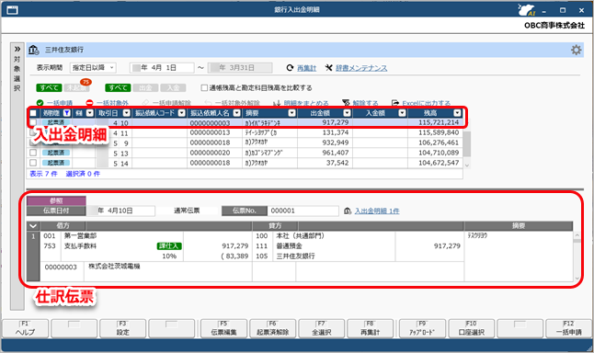Click the 伝票No. field showing 000001
The height and width of the screenshot is (353, 594).
[303, 211]
